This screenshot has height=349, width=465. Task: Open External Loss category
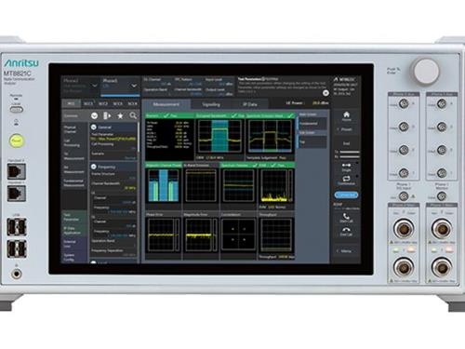(73, 244)
